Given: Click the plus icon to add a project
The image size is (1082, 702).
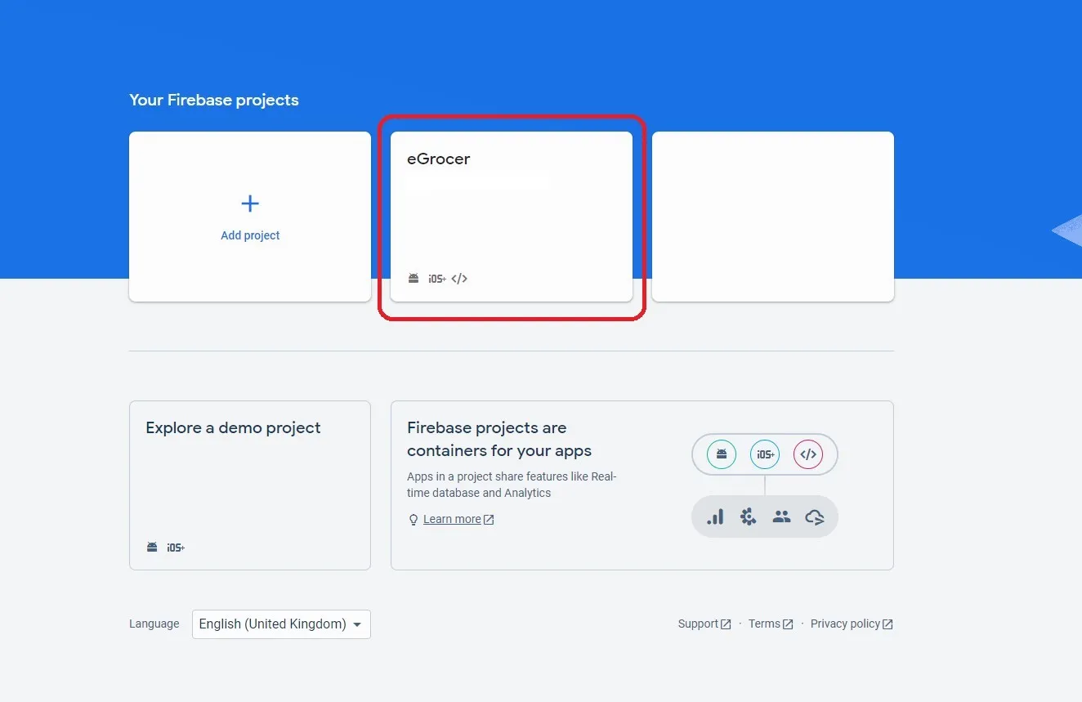Looking at the screenshot, I should click(250, 203).
